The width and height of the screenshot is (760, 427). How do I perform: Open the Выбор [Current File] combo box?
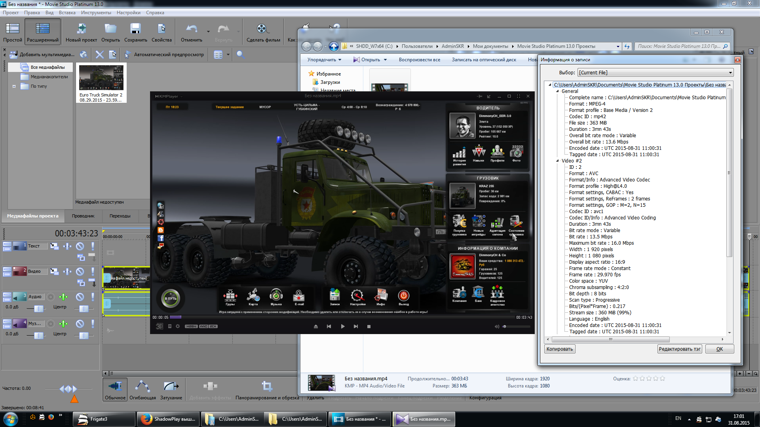click(x=655, y=73)
